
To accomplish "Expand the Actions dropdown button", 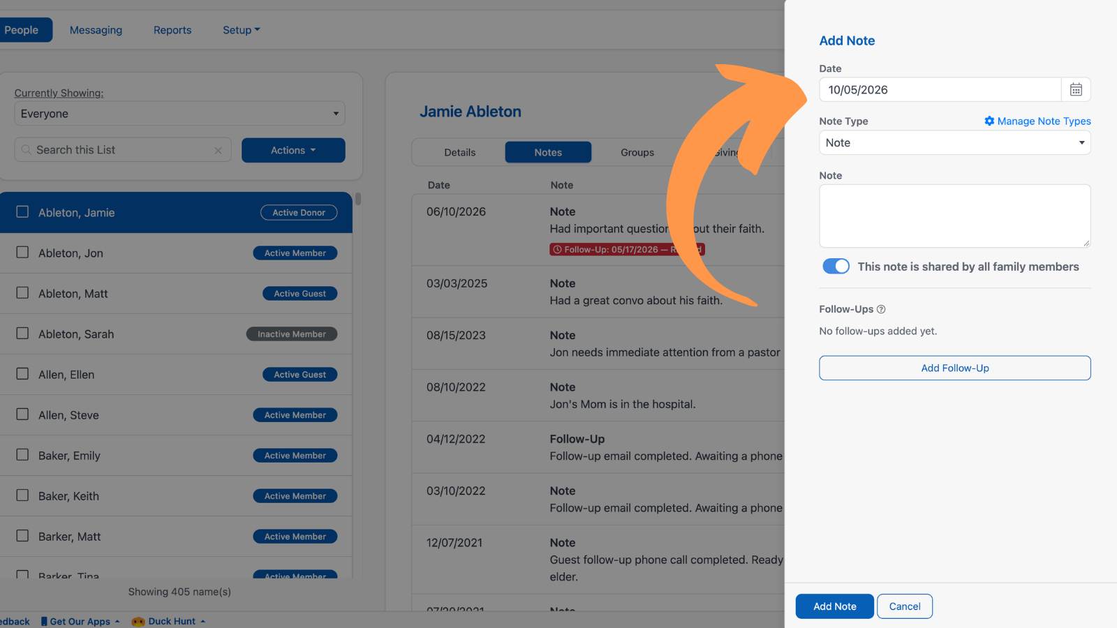I will (x=293, y=150).
